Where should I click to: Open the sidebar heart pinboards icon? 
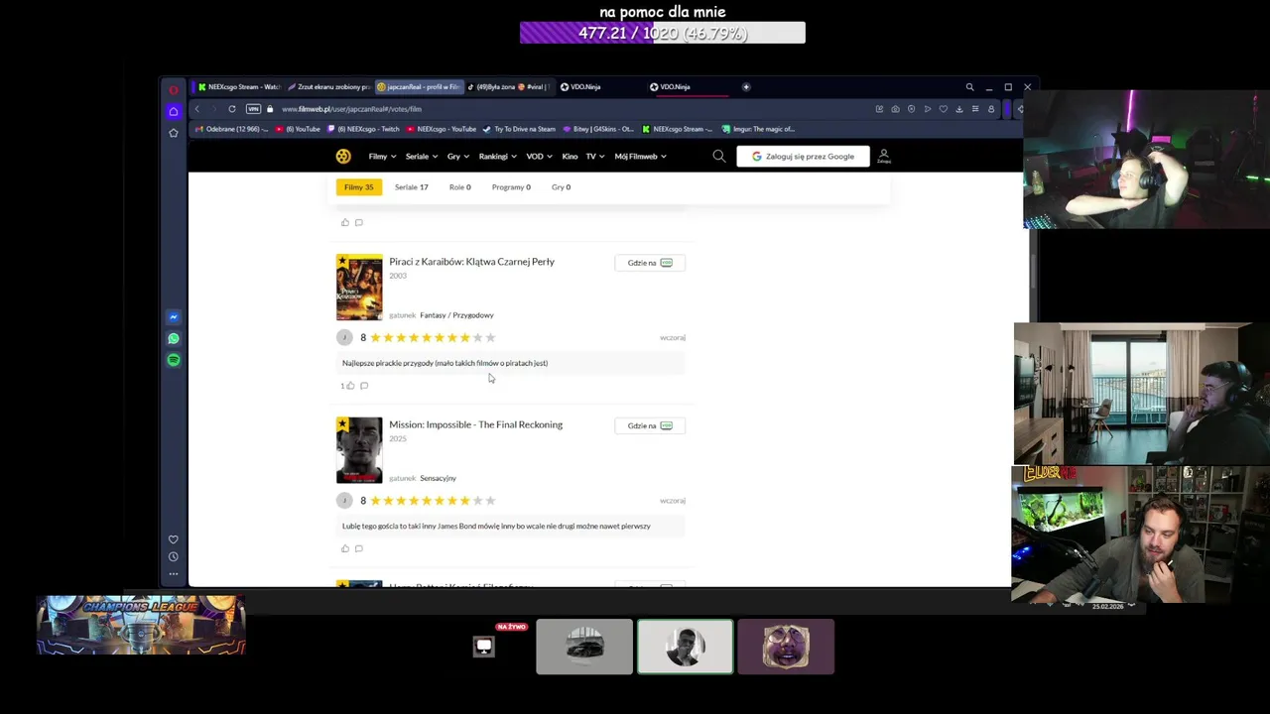point(174,539)
